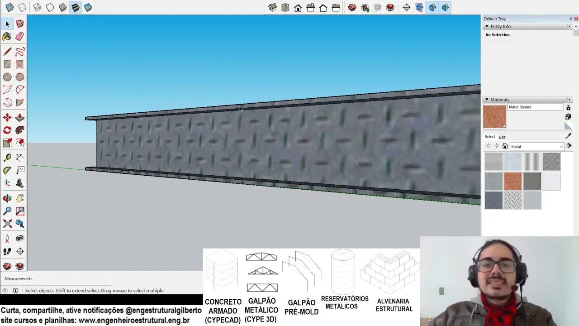This screenshot has height=326, width=579.
Task: Click the Zoom Extents tool
Action: (x=7, y=224)
